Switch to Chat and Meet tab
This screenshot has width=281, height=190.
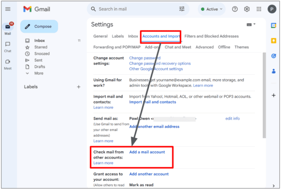tap(178, 47)
